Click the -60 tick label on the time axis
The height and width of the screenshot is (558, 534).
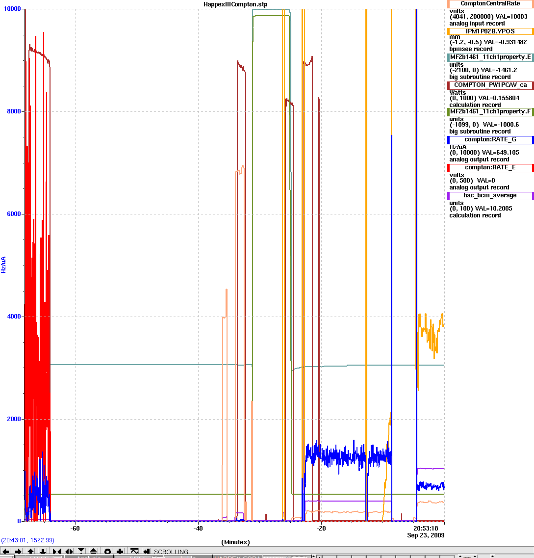click(x=75, y=529)
